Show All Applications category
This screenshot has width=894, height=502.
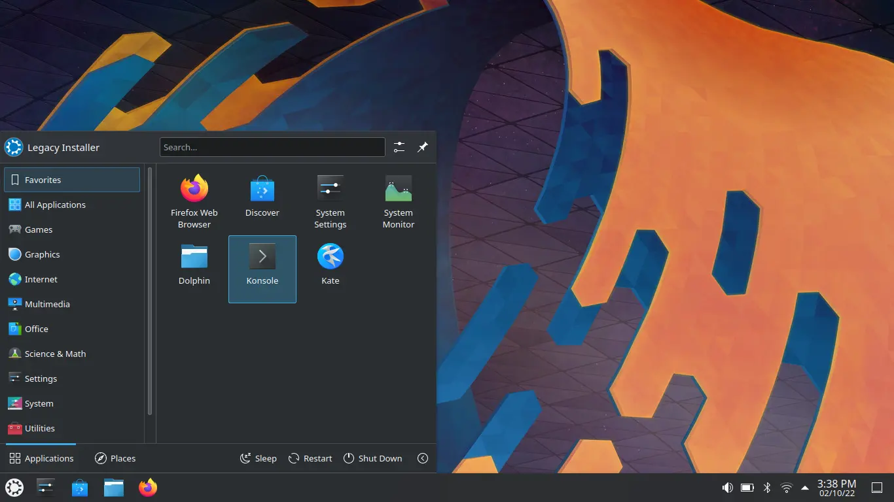[x=72, y=205]
